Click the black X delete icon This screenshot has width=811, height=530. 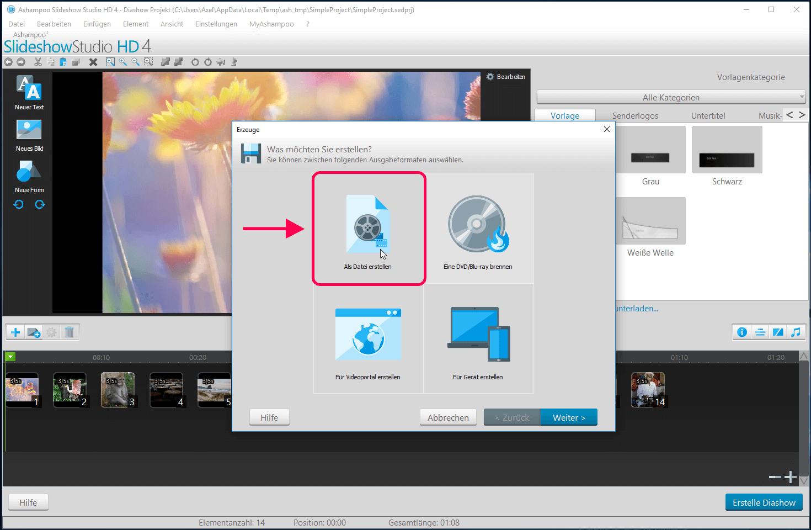point(93,62)
